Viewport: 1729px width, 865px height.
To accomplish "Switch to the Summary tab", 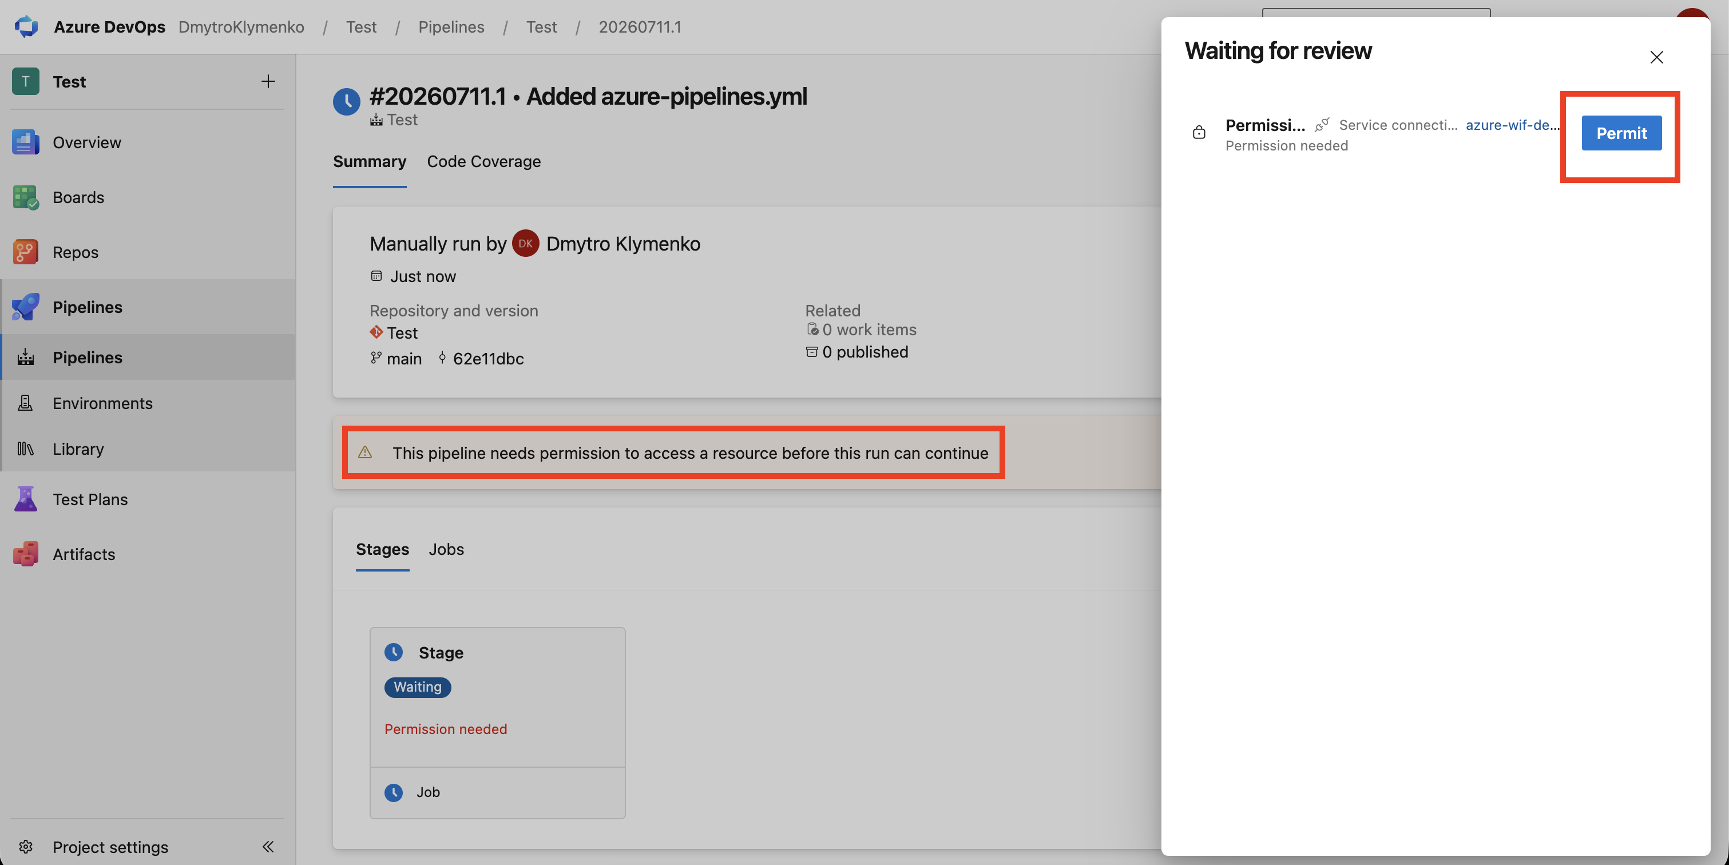I will [x=369, y=161].
